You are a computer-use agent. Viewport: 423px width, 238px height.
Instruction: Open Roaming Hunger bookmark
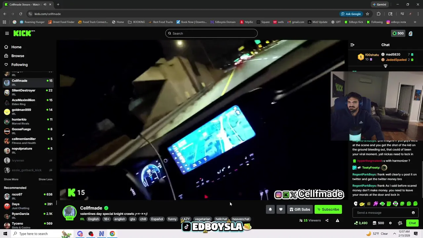[32, 22]
